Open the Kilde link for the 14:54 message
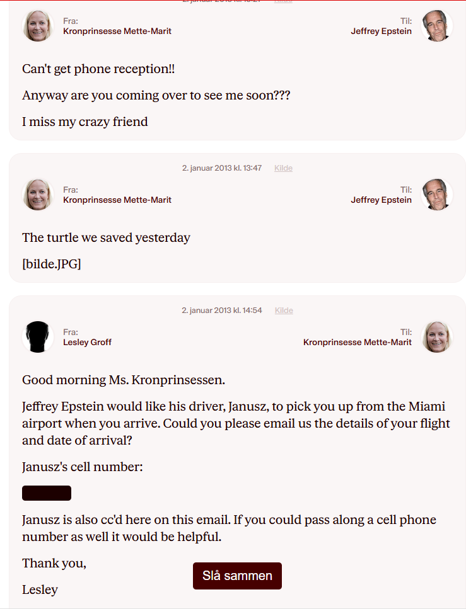Image resolution: width=466 pixels, height=609 pixels. [x=284, y=310]
